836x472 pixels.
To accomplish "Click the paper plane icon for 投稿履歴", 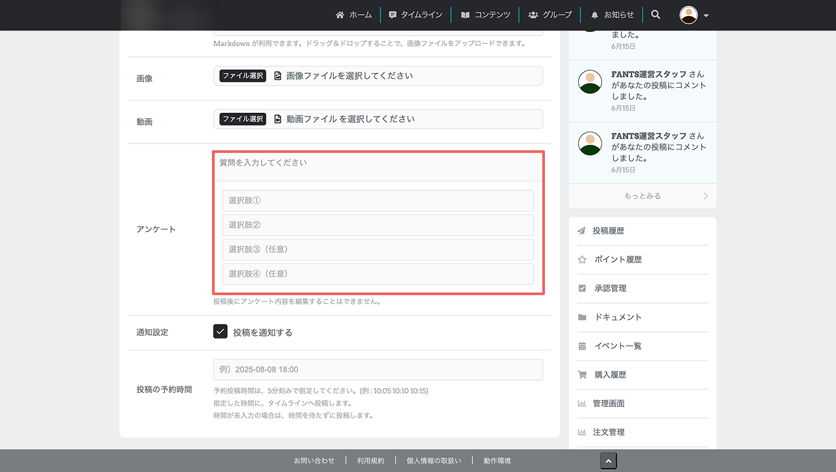I will coord(581,231).
